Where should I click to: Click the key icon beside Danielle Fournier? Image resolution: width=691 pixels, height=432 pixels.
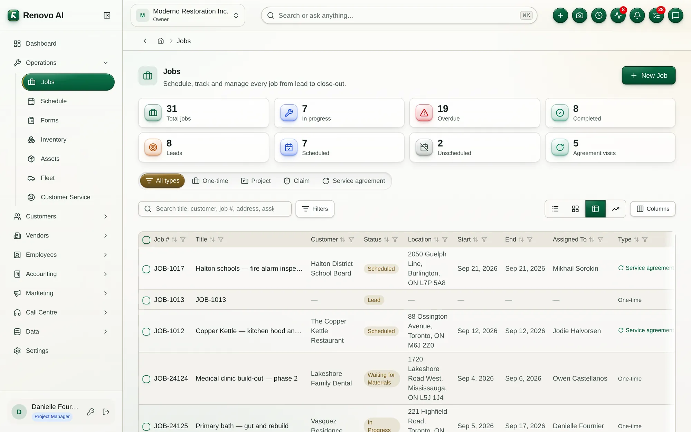pos(91,412)
